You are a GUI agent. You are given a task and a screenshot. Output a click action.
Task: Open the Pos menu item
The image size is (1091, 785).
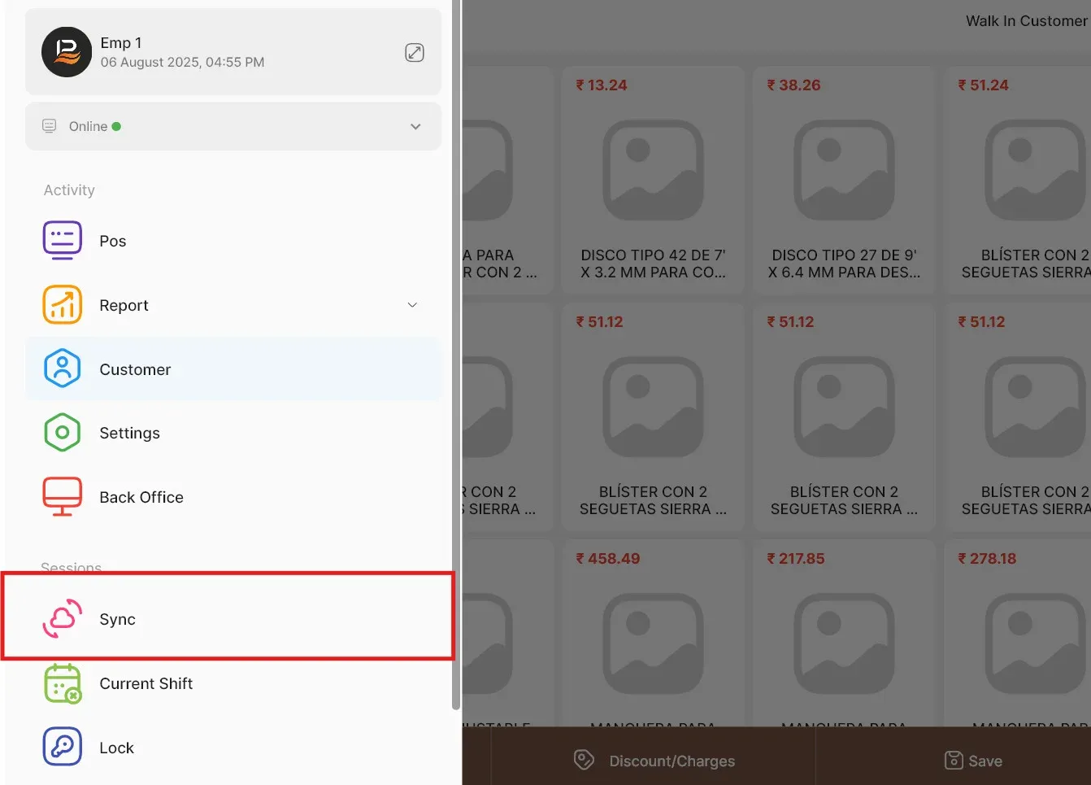(x=233, y=241)
